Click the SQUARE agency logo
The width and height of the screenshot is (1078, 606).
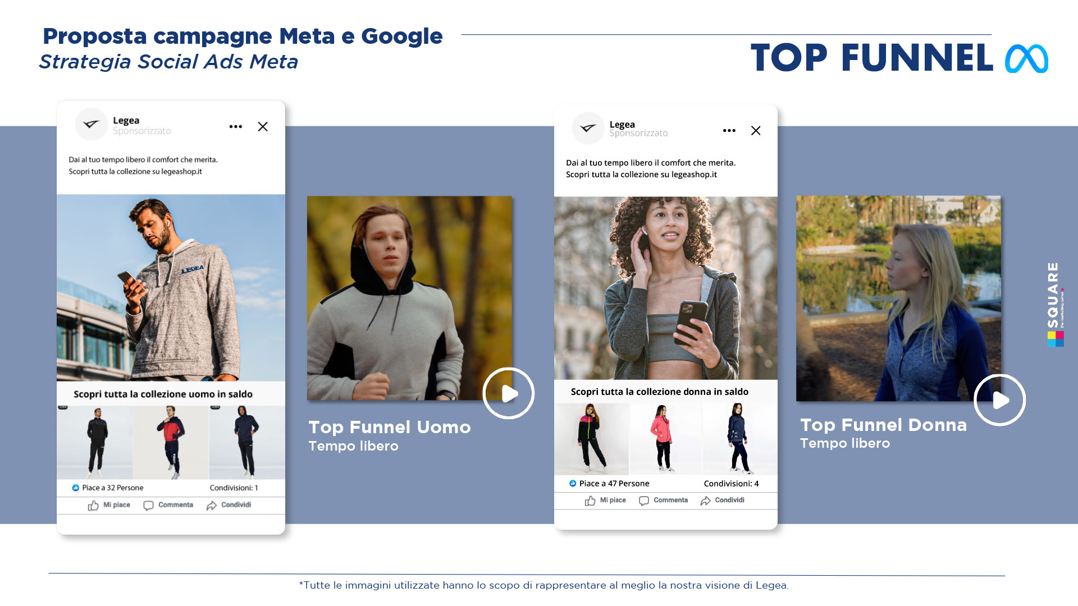[x=1055, y=304]
